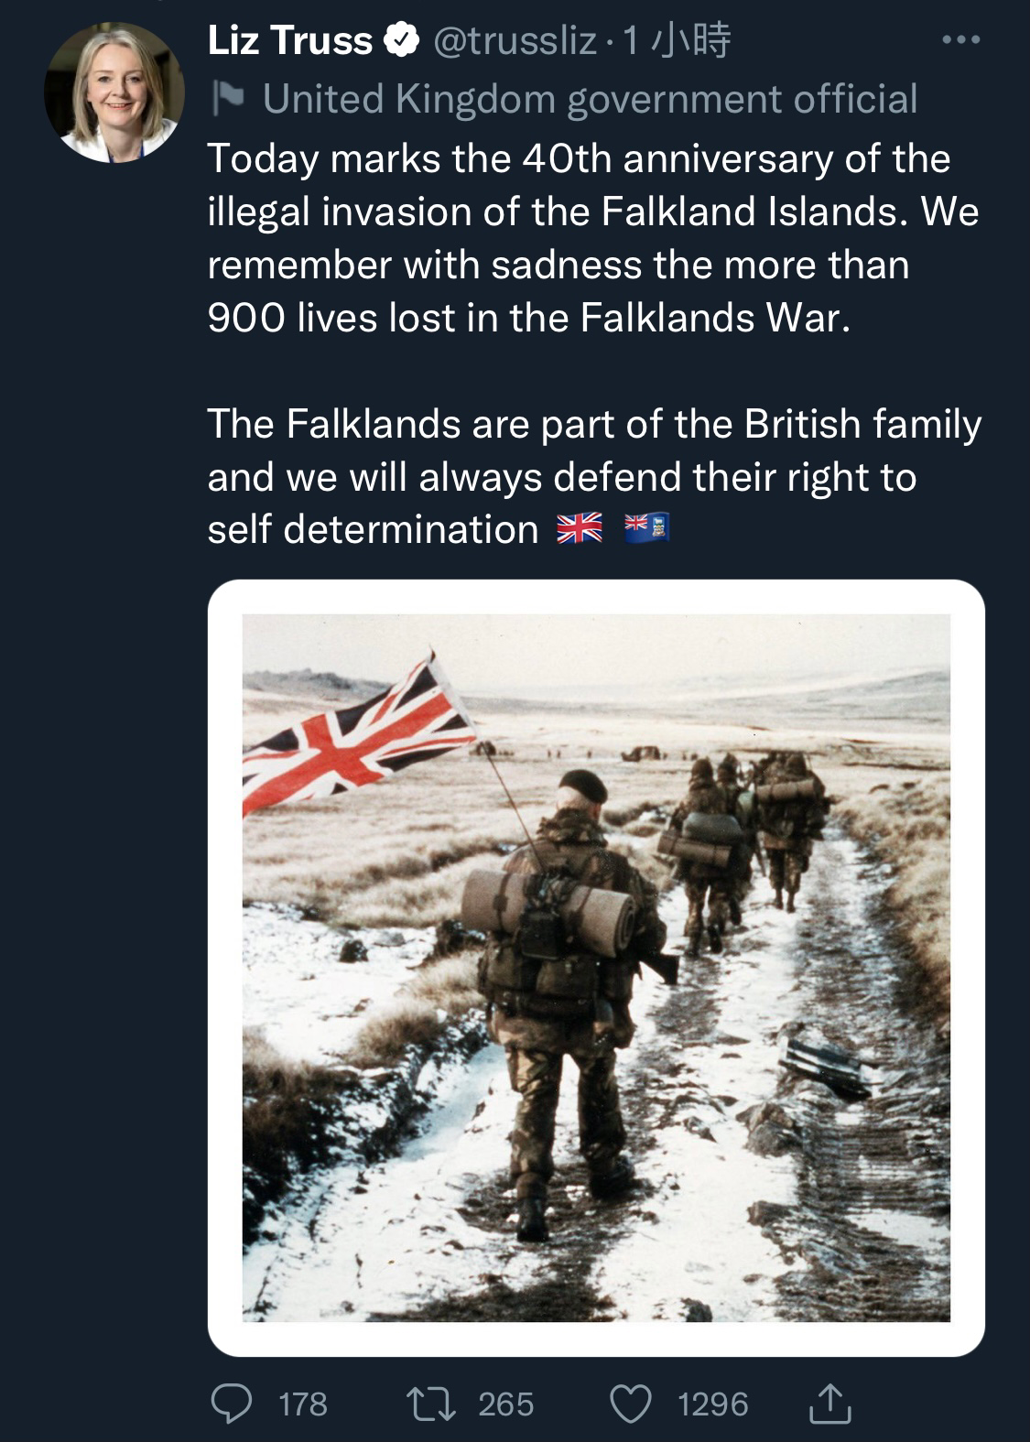
Task: Click the government official flag icon
Action: coord(226,99)
